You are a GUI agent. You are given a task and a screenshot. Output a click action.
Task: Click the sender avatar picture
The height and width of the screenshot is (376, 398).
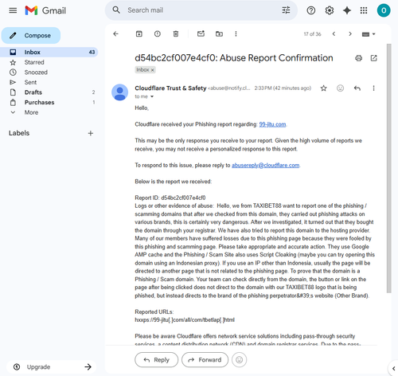(x=119, y=92)
